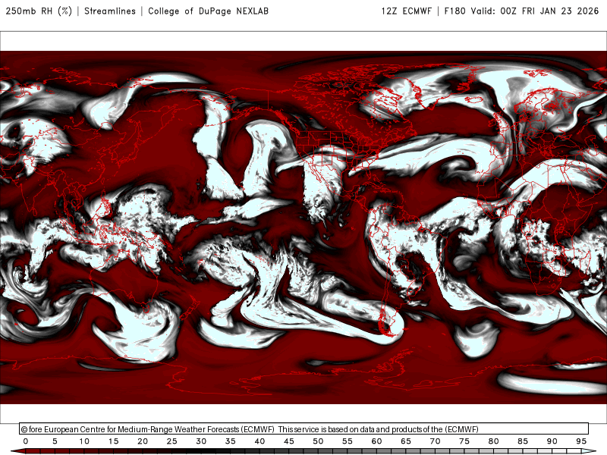The height and width of the screenshot is (455, 607).
Task: Pick the "25" color scale label
Action: click(x=172, y=441)
